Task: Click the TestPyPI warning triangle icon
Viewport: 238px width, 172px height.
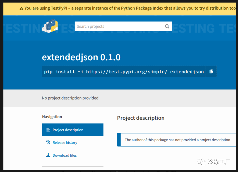Action: click(21, 9)
